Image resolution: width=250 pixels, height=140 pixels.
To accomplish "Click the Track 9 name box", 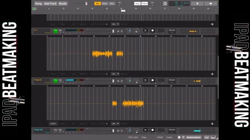I will [42, 81].
